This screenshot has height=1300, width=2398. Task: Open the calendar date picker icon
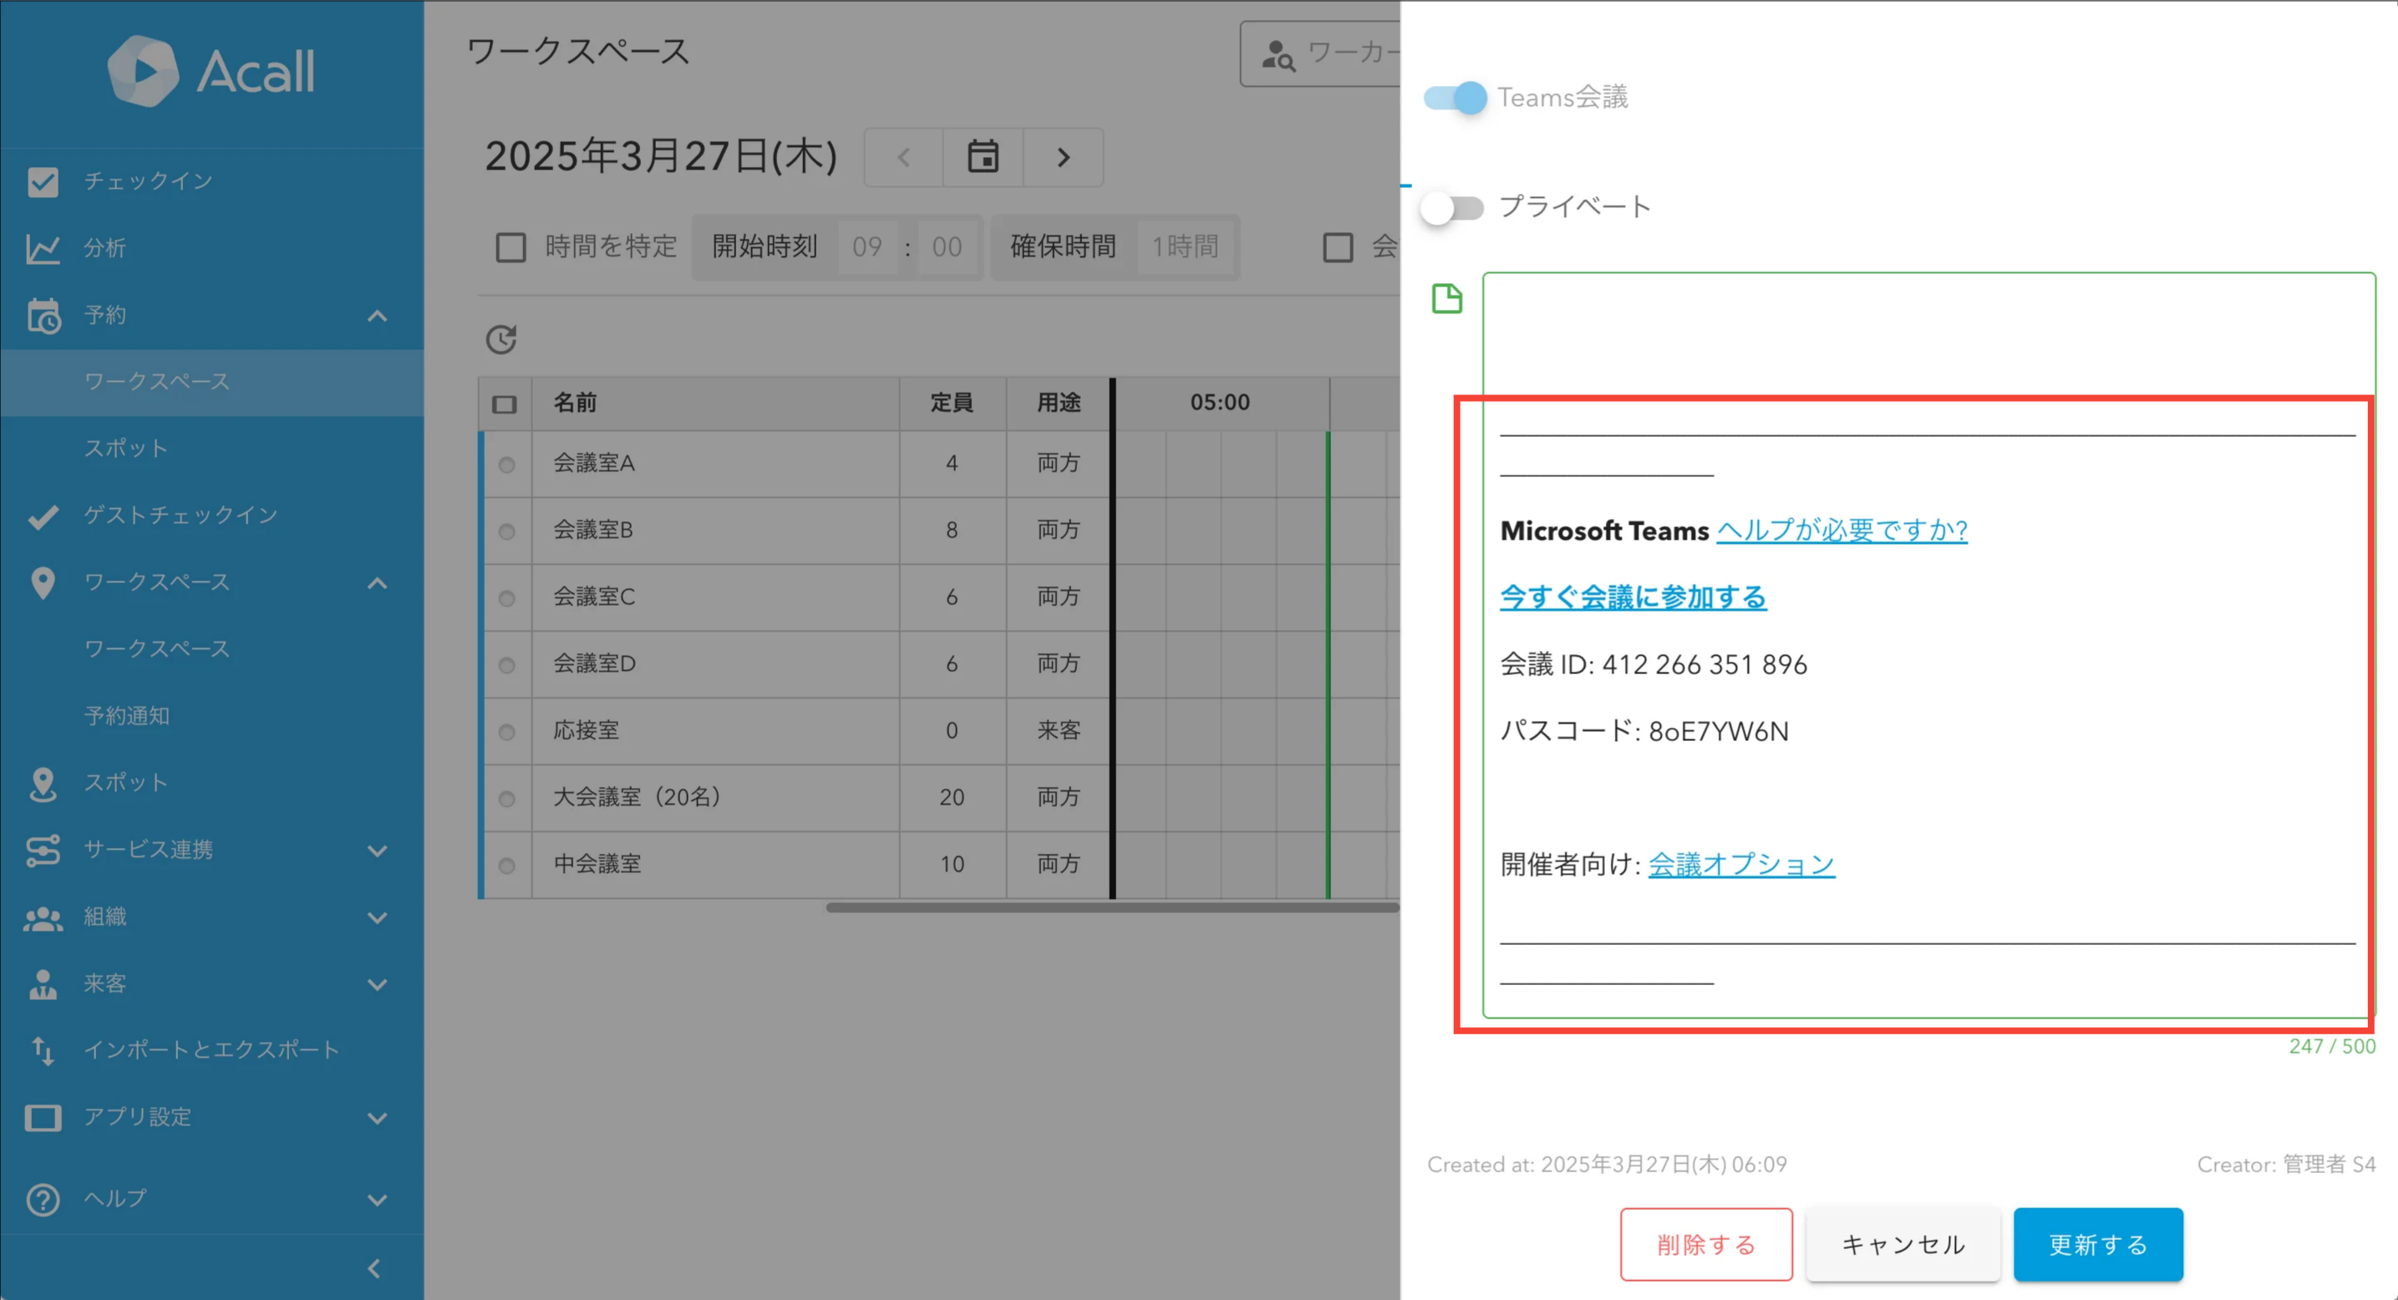(983, 157)
